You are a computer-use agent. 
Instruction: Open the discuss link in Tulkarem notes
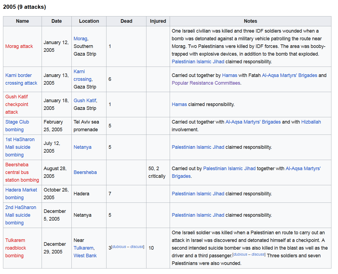258,254
